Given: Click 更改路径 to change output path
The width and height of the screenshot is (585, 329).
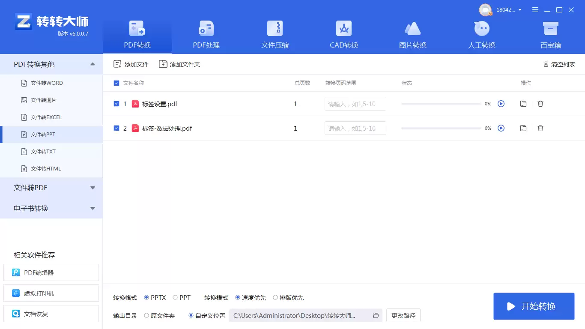Looking at the screenshot, I should pos(403,315).
